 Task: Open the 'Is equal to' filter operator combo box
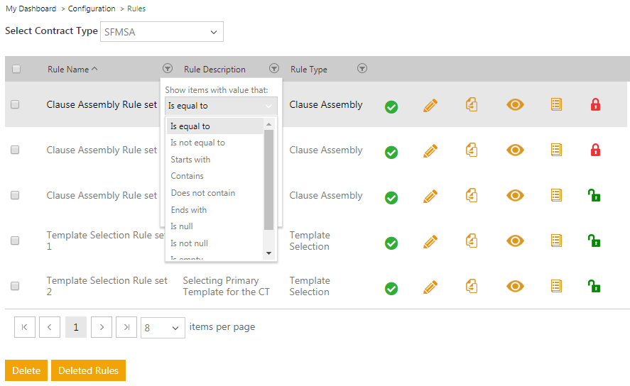(220, 106)
